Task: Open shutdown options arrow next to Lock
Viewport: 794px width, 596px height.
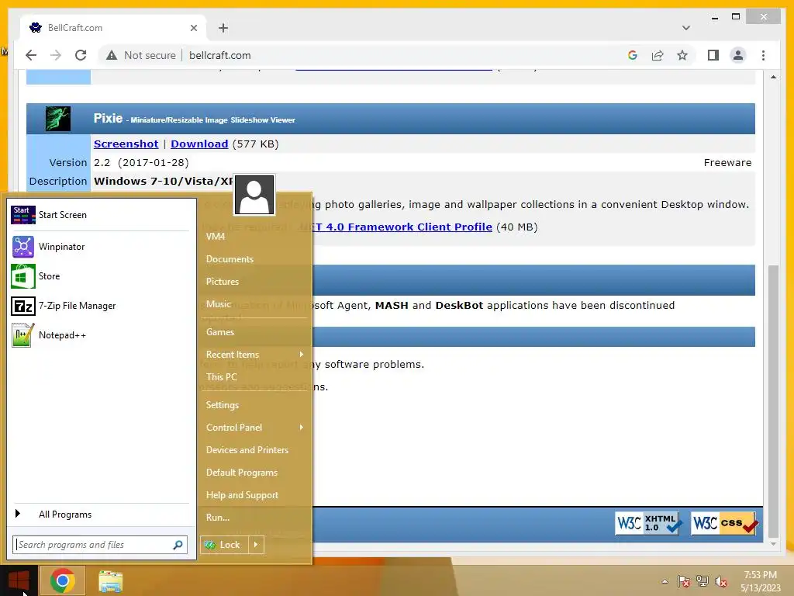Action: 256,545
